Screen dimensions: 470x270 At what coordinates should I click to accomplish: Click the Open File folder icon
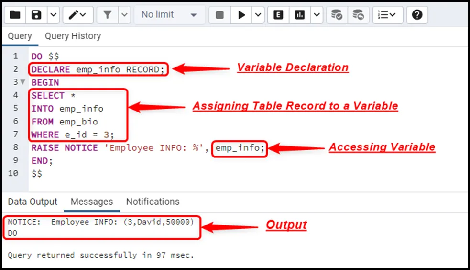tap(15, 15)
